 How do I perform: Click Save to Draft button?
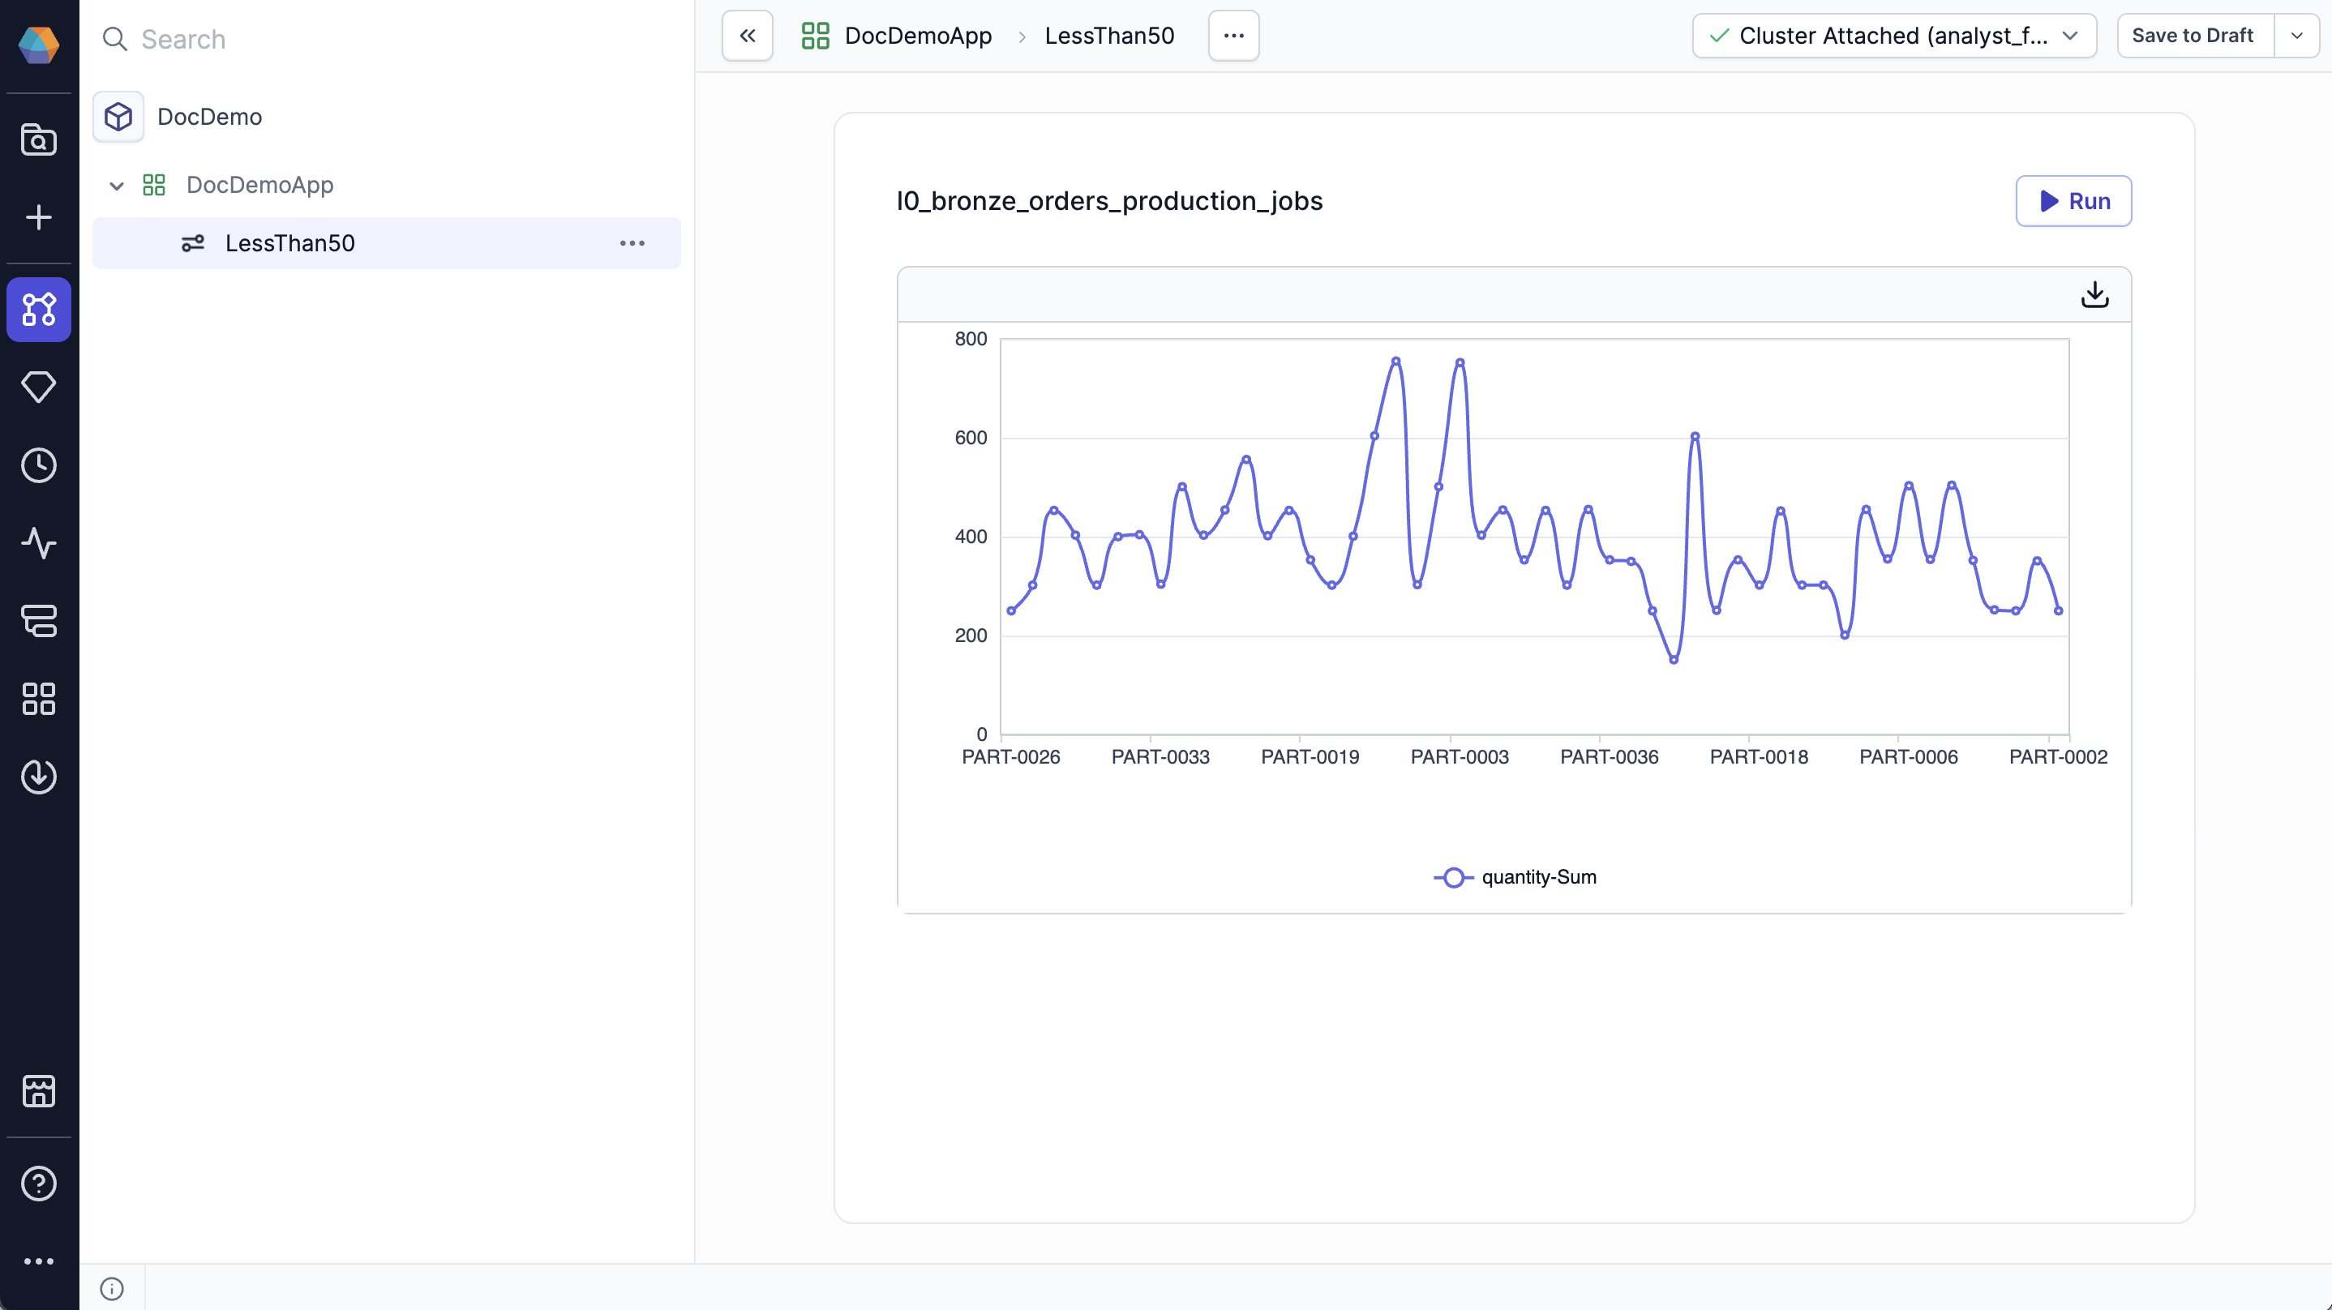[2193, 36]
